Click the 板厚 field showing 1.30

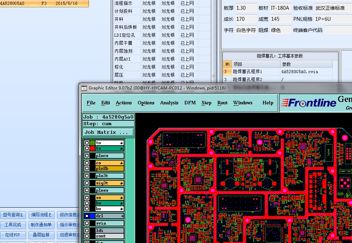coord(246,8)
